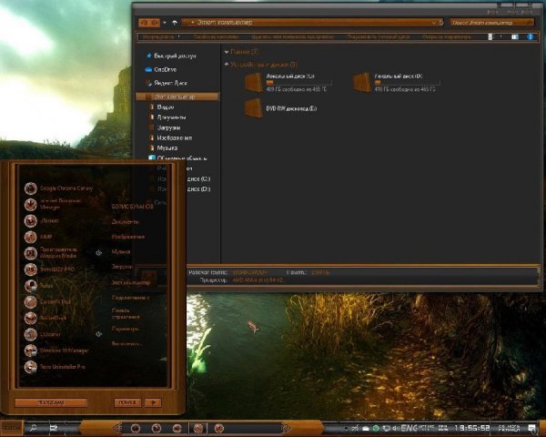Select Быстрый доступ in navigation pane

point(171,56)
